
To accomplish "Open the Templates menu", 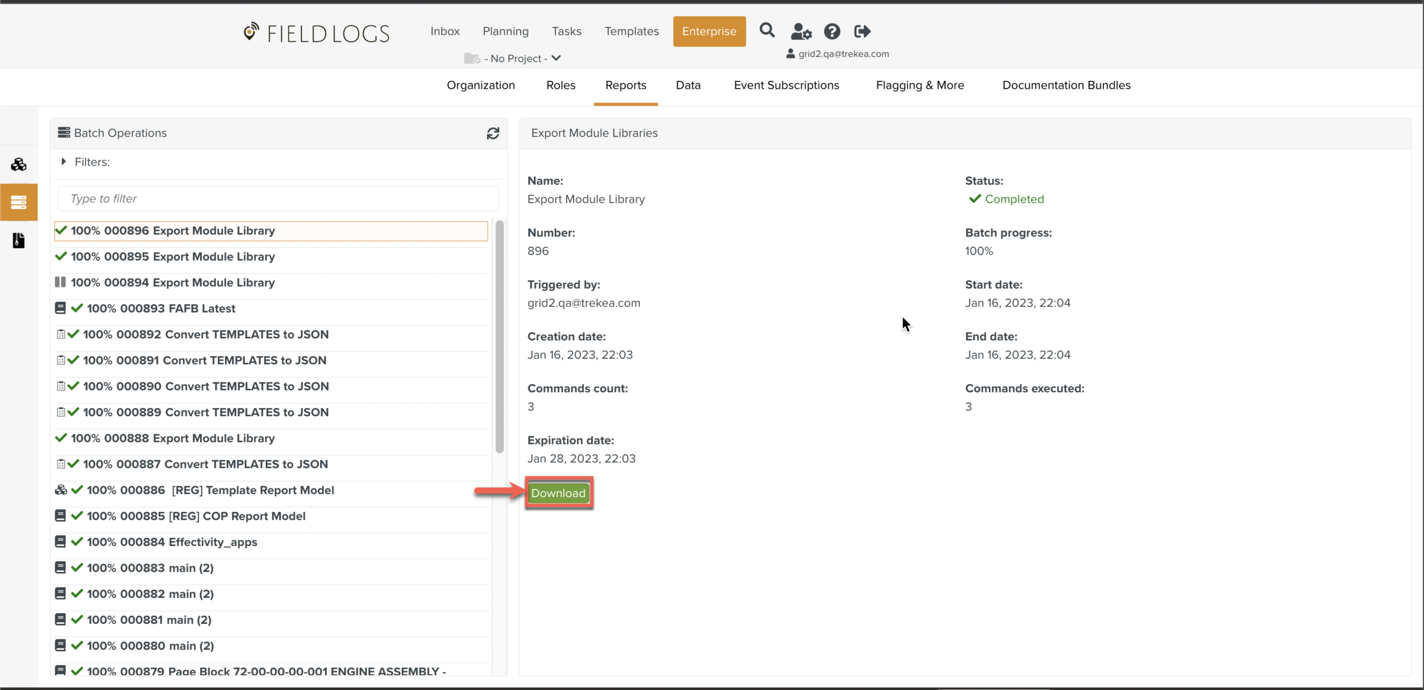I will click(x=631, y=31).
